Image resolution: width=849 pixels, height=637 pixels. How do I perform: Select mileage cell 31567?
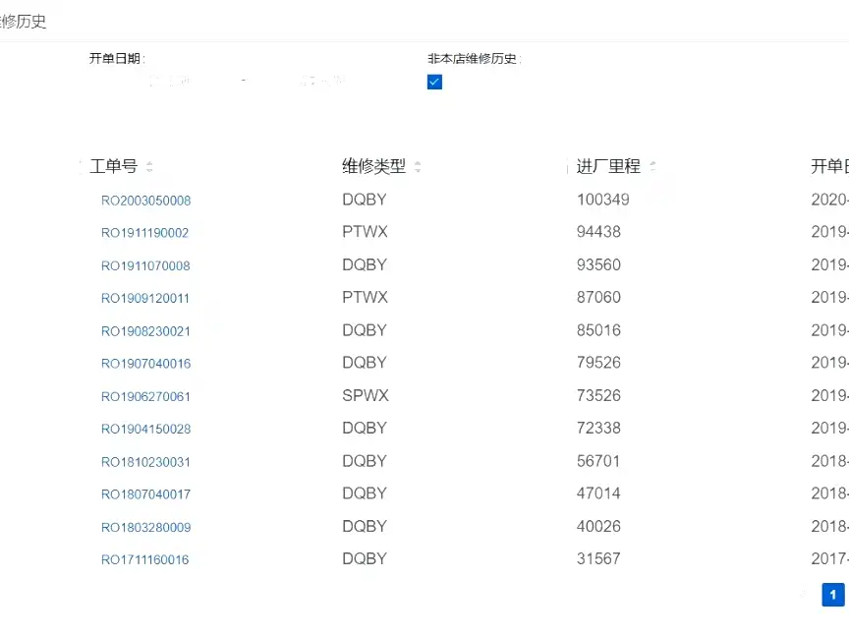598,558
